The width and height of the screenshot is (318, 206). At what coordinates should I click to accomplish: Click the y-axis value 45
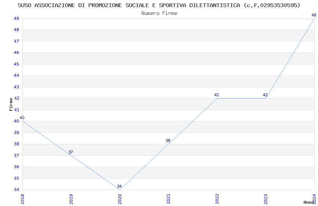pos(16,64)
